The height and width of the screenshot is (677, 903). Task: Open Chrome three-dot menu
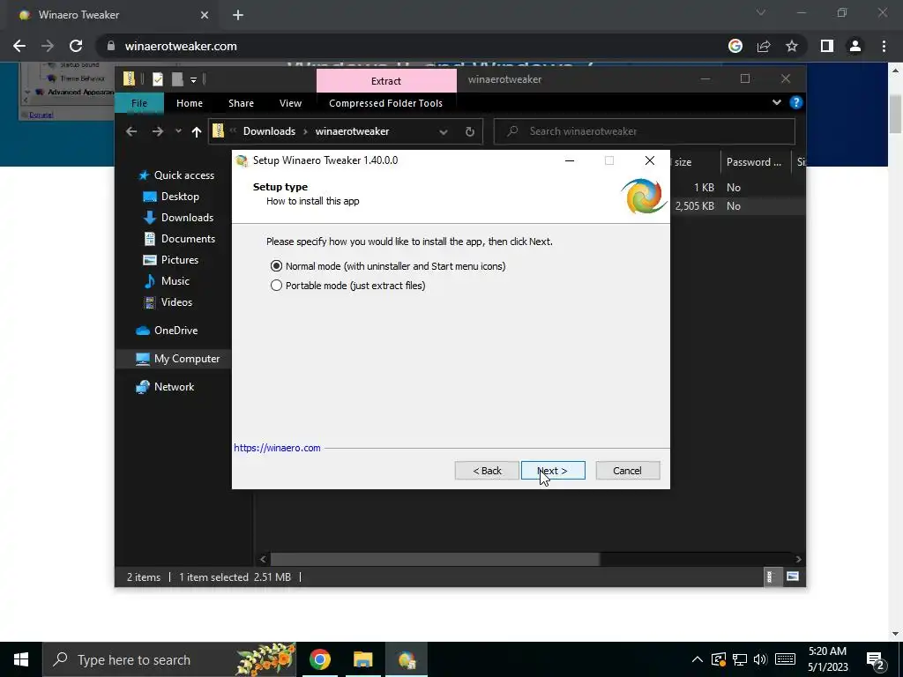click(x=884, y=46)
